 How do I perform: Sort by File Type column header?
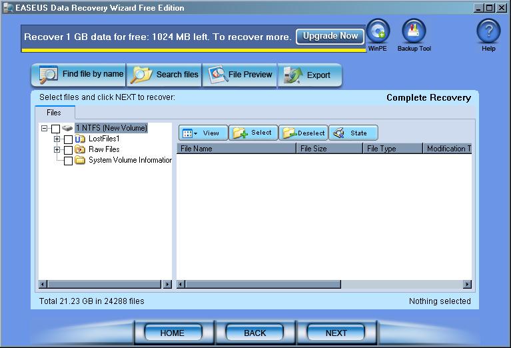coord(393,149)
